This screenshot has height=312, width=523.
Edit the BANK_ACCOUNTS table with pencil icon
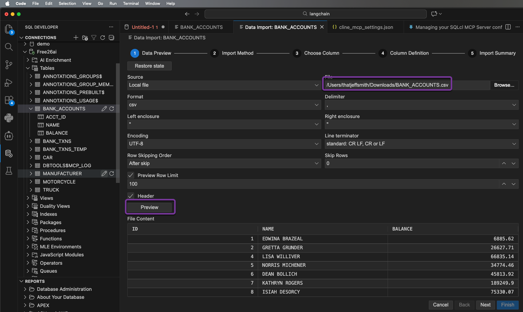[x=104, y=109]
